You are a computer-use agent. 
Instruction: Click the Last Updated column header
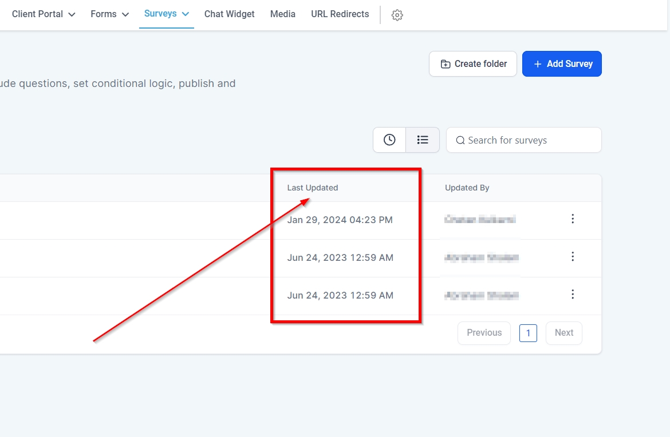click(313, 188)
